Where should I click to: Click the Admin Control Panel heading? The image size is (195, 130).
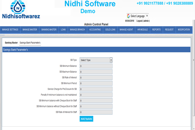[x=96, y=25]
